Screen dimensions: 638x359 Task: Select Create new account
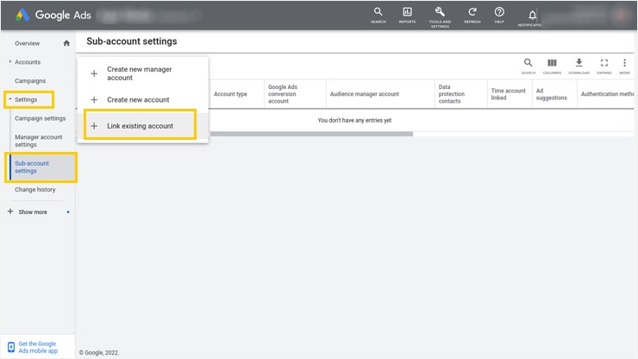pyautogui.click(x=143, y=100)
